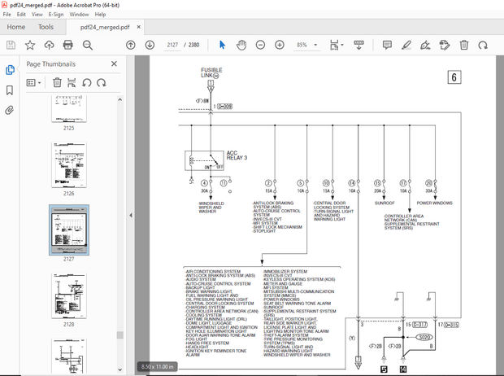Open Page Thumbnails sidebar icon
The width and height of the screenshot is (504, 376).
coord(10,69)
